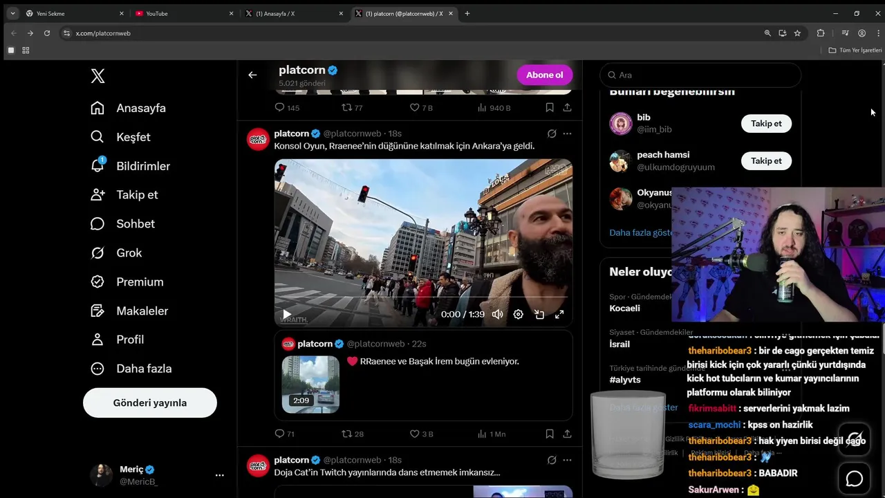Go back with the profile back arrow

(x=252, y=75)
